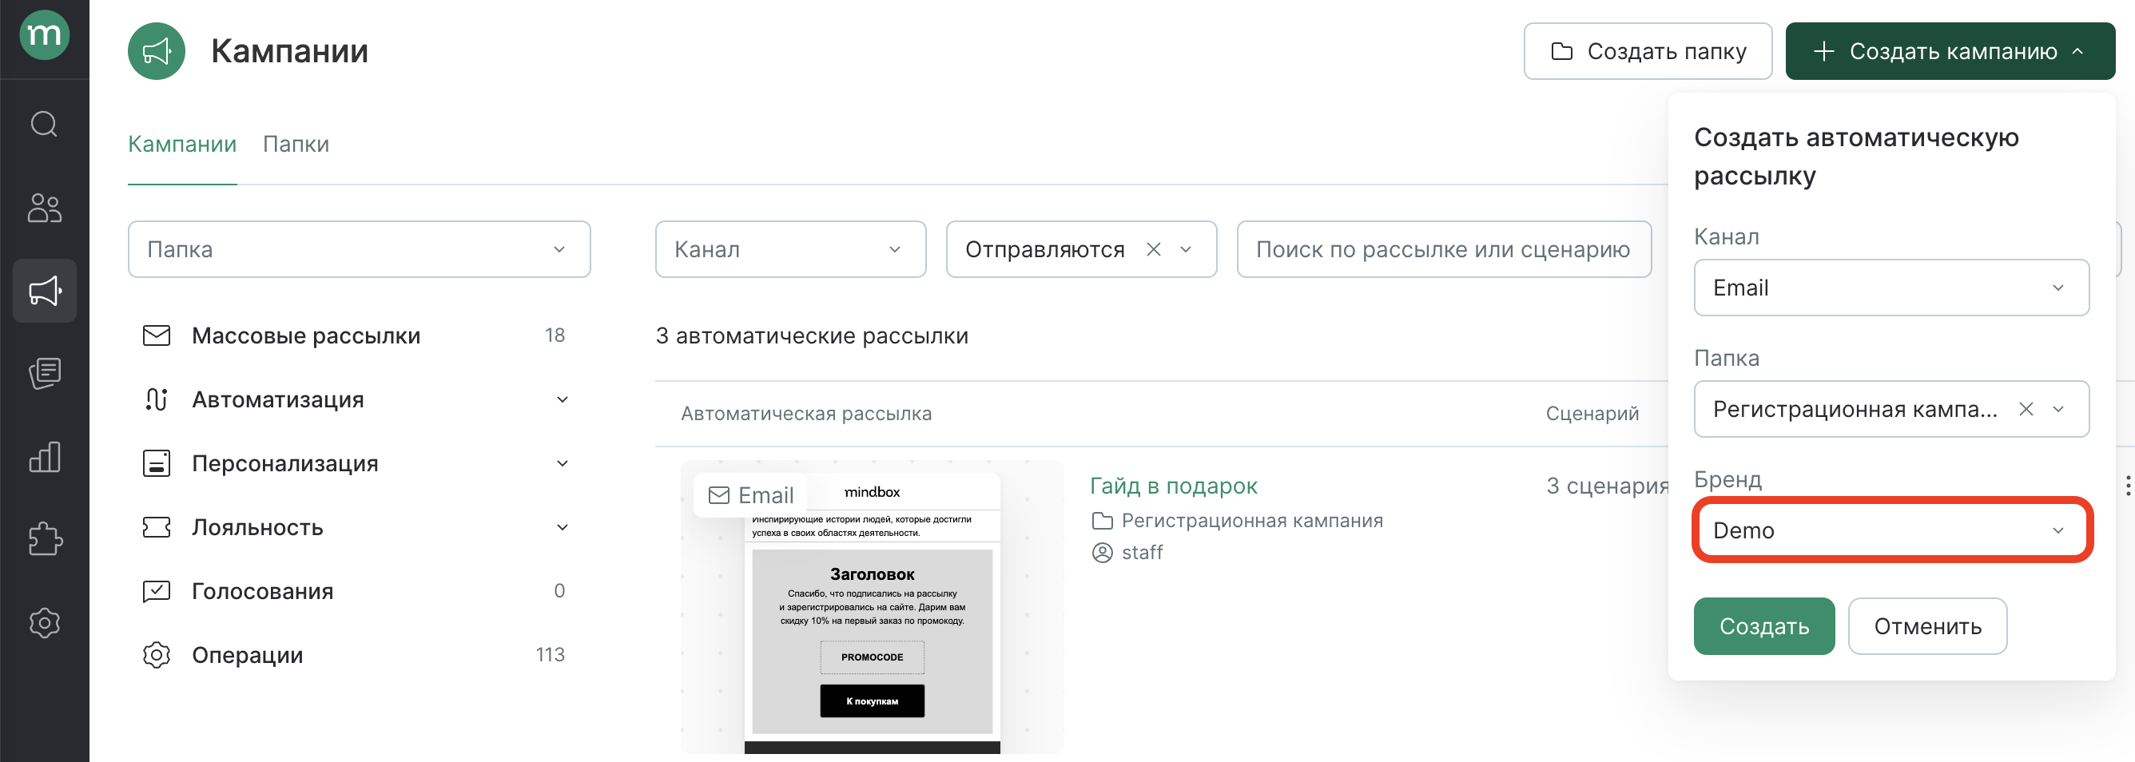This screenshot has width=2135, height=762.
Task: Open the Канал Email dropdown
Action: 1890,288
